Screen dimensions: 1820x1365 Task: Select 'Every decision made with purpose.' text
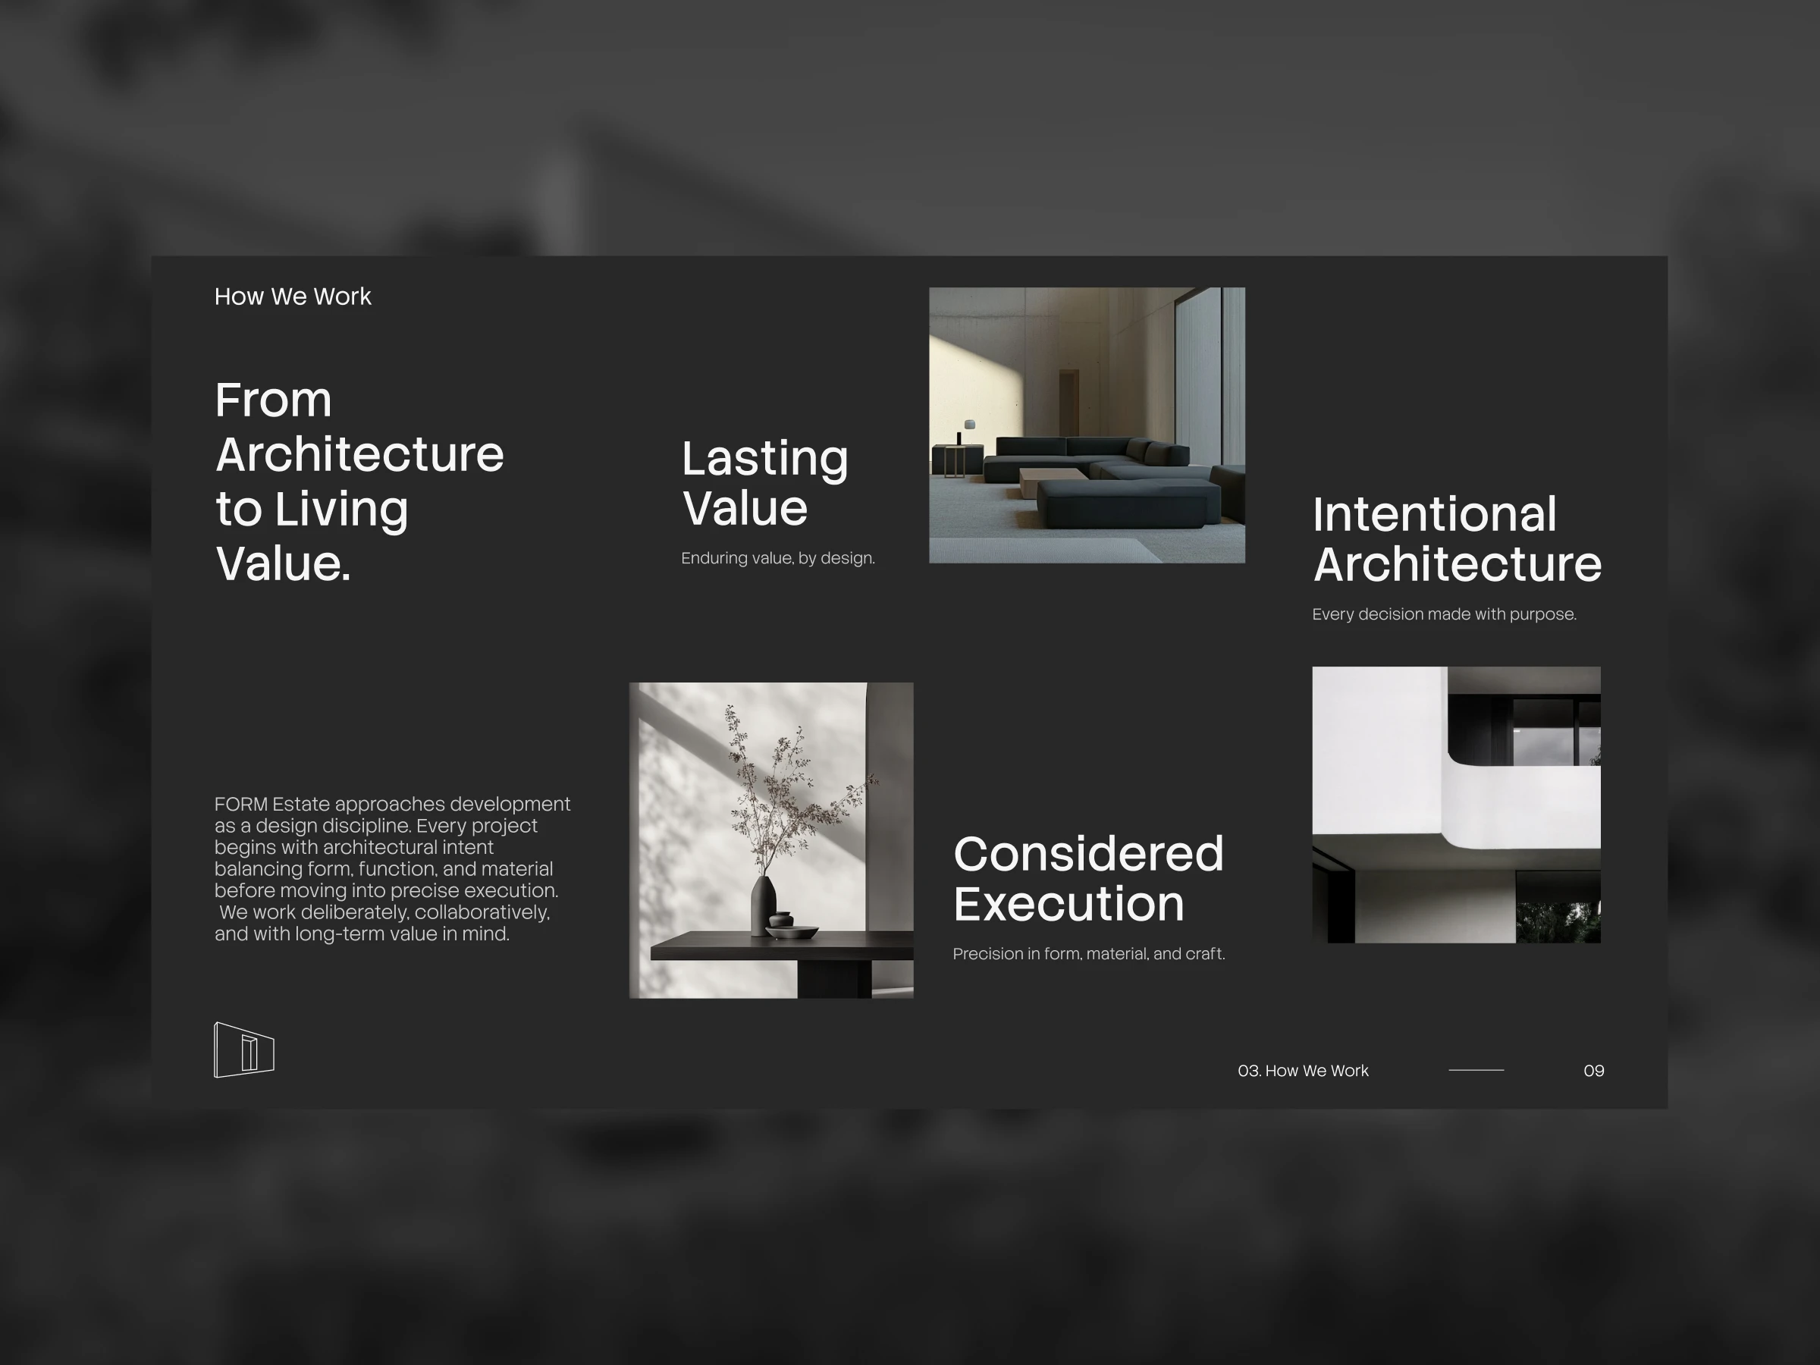pyautogui.click(x=1444, y=613)
